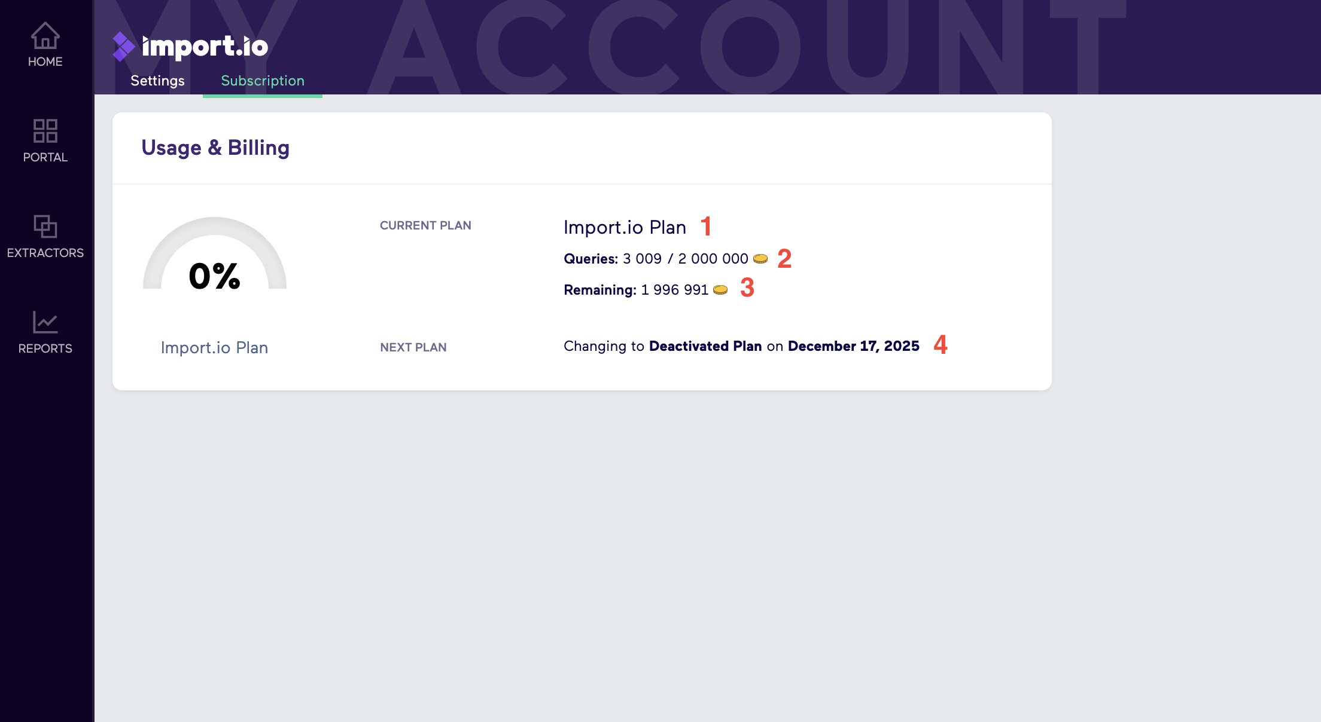
Task: Click the EXTRACTORS sidebar label
Action: coord(45,252)
